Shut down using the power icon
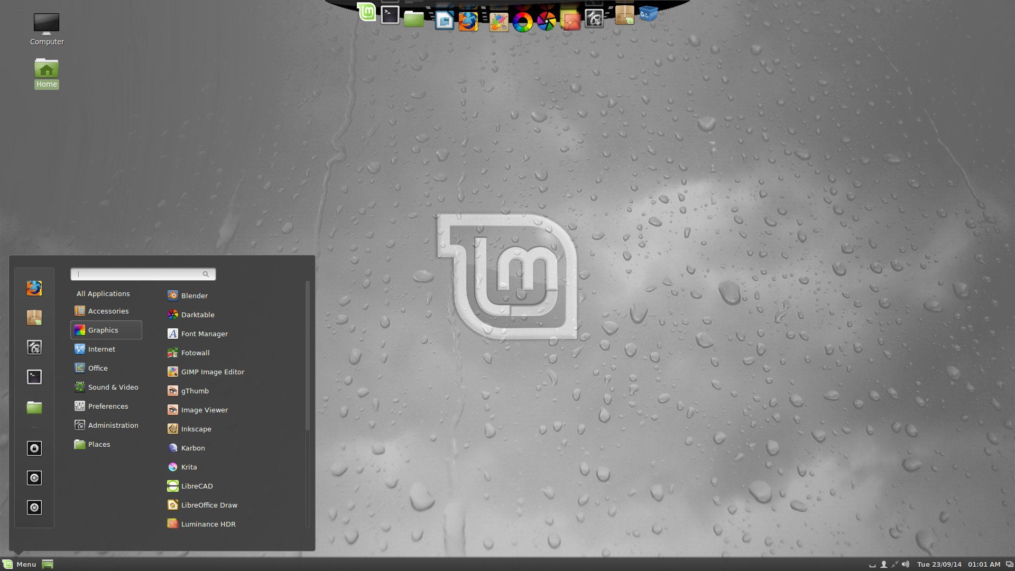 (x=34, y=507)
